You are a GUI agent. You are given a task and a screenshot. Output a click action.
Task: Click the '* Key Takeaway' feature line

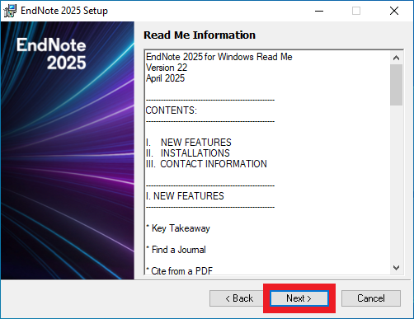click(178, 228)
